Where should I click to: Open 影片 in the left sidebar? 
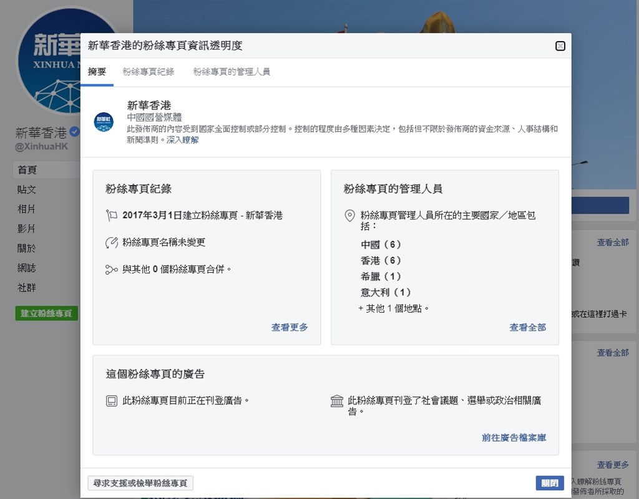pyautogui.click(x=26, y=229)
